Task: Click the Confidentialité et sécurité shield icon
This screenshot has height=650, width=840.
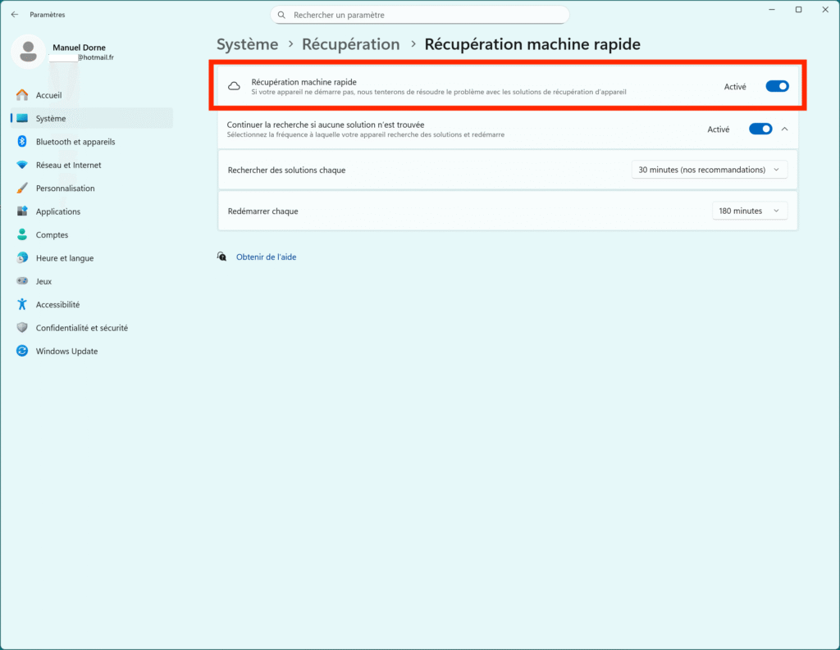Action: [22, 328]
